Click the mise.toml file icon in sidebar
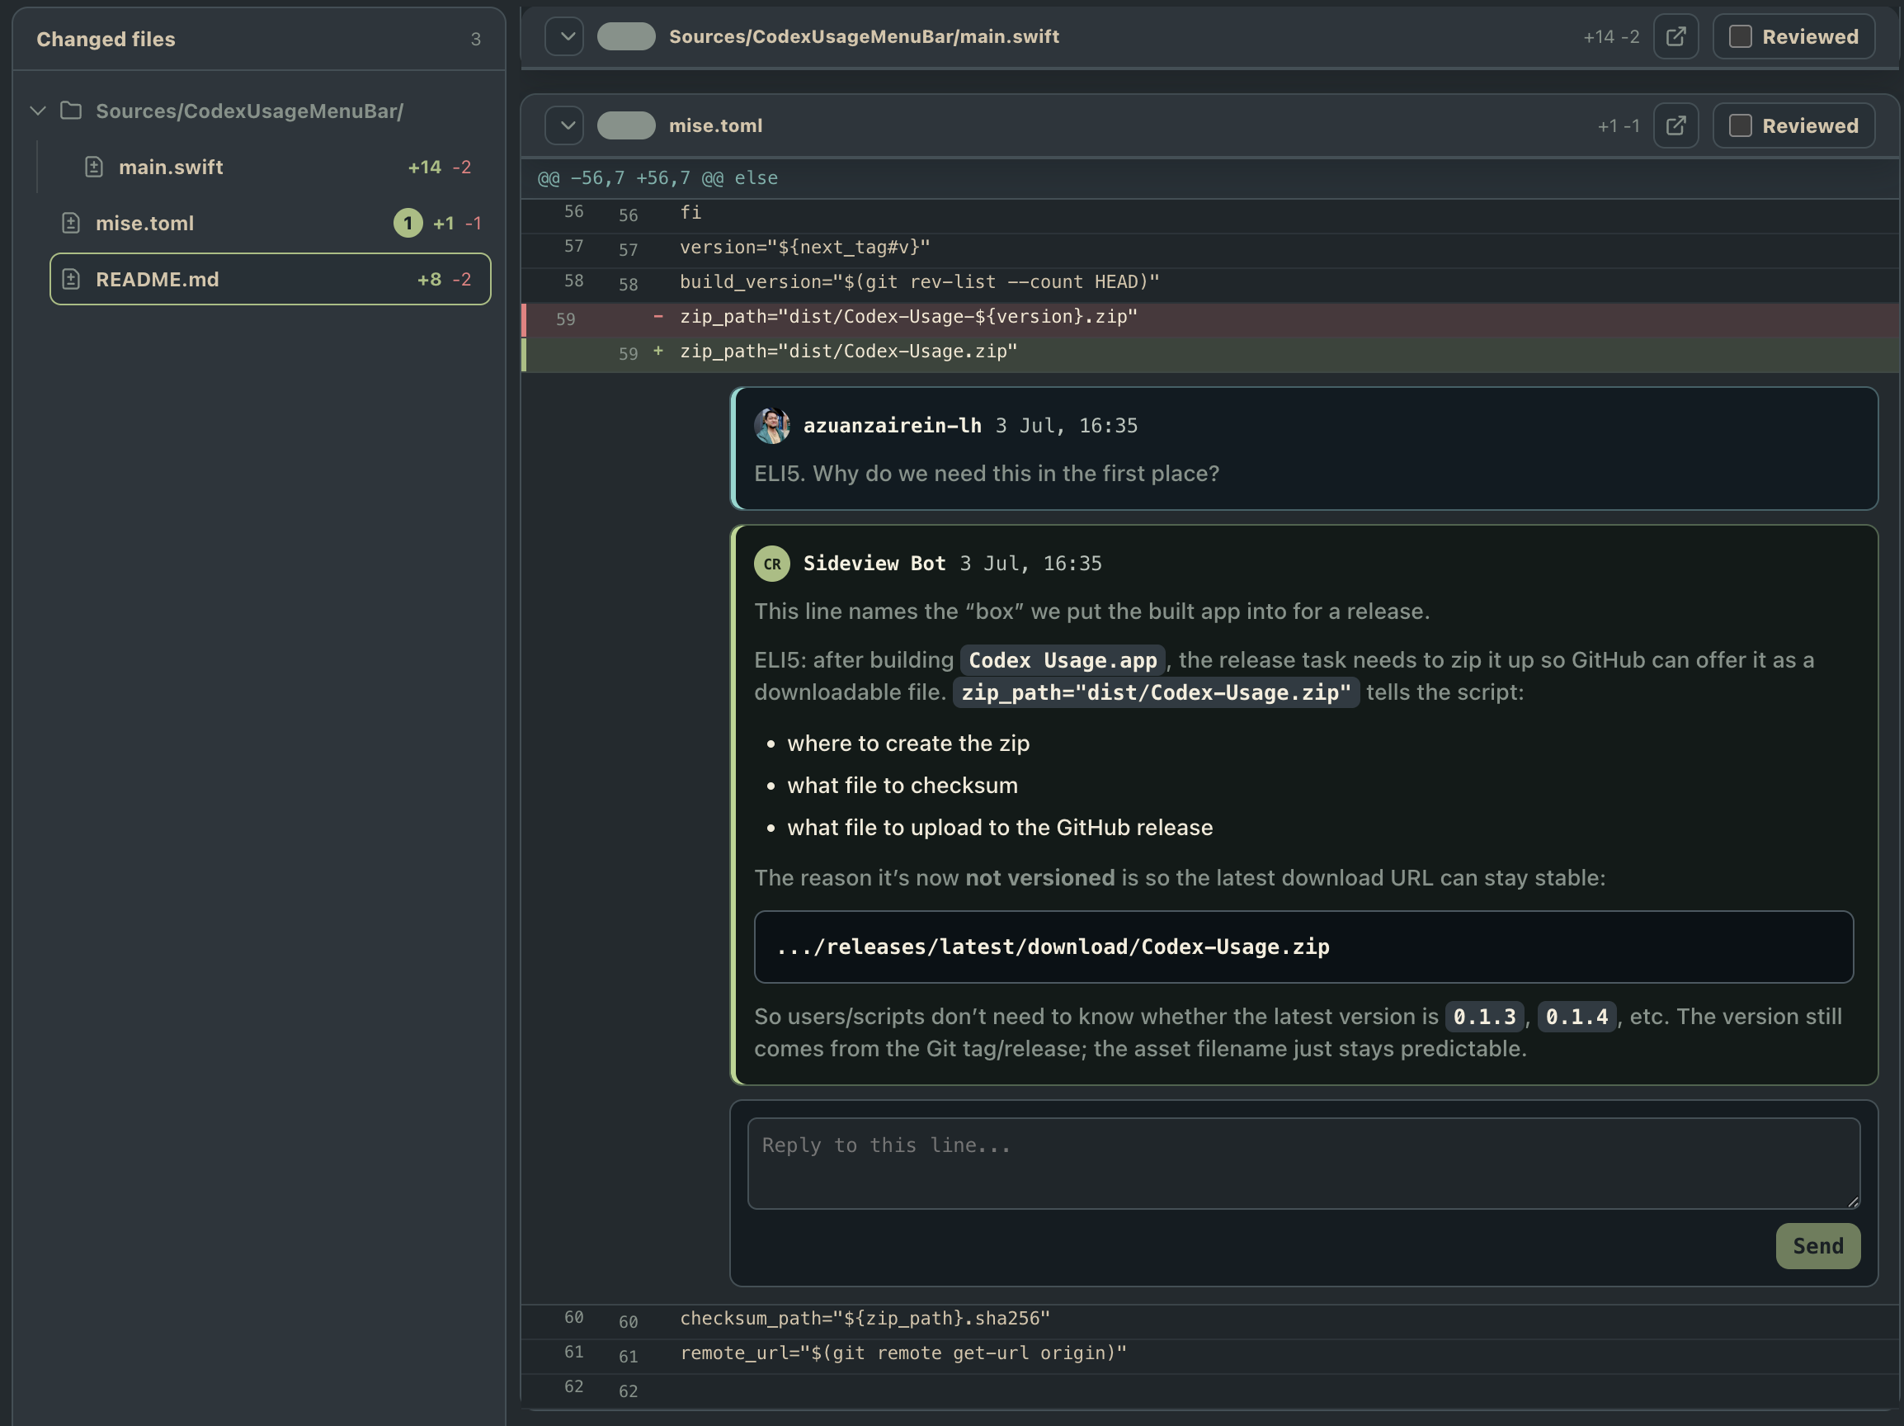The width and height of the screenshot is (1904, 1426). (x=72, y=223)
